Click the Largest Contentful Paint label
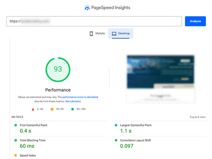 (136, 125)
